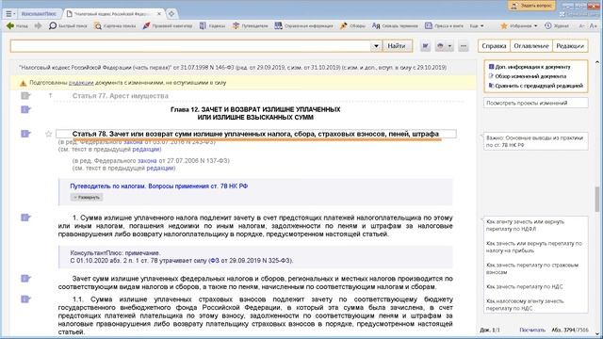Open Обзор изменений документа

pos(527,76)
